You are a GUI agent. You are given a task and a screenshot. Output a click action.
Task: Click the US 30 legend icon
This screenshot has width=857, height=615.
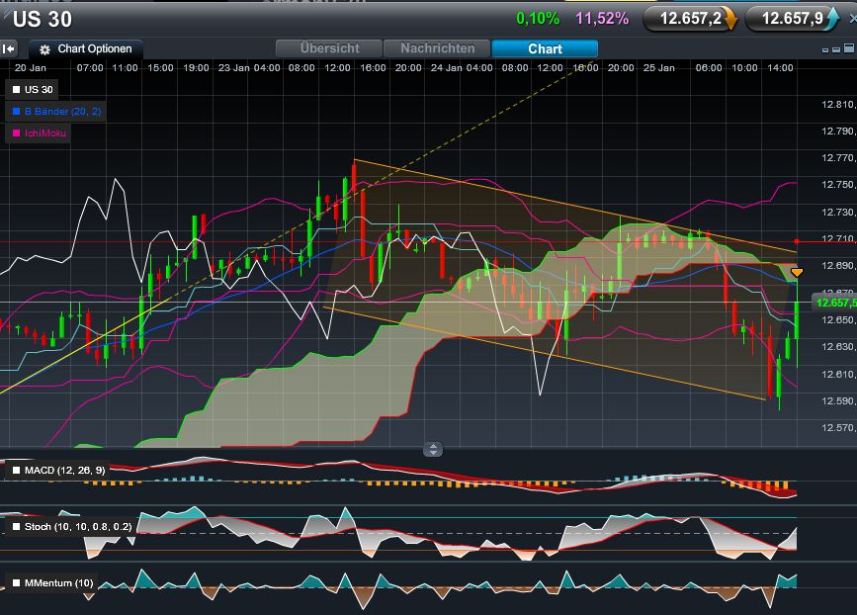(16, 89)
